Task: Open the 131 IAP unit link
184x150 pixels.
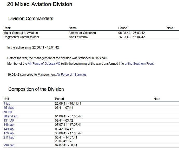Action: tap(9, 121)
